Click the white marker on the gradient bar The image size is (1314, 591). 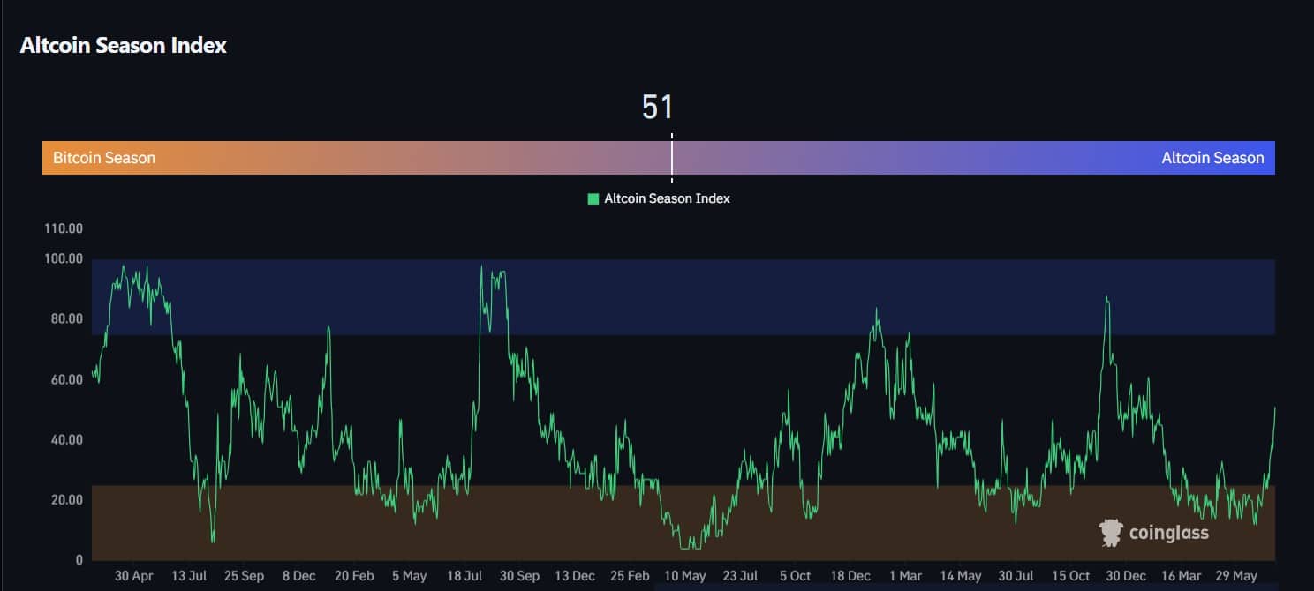672,157
